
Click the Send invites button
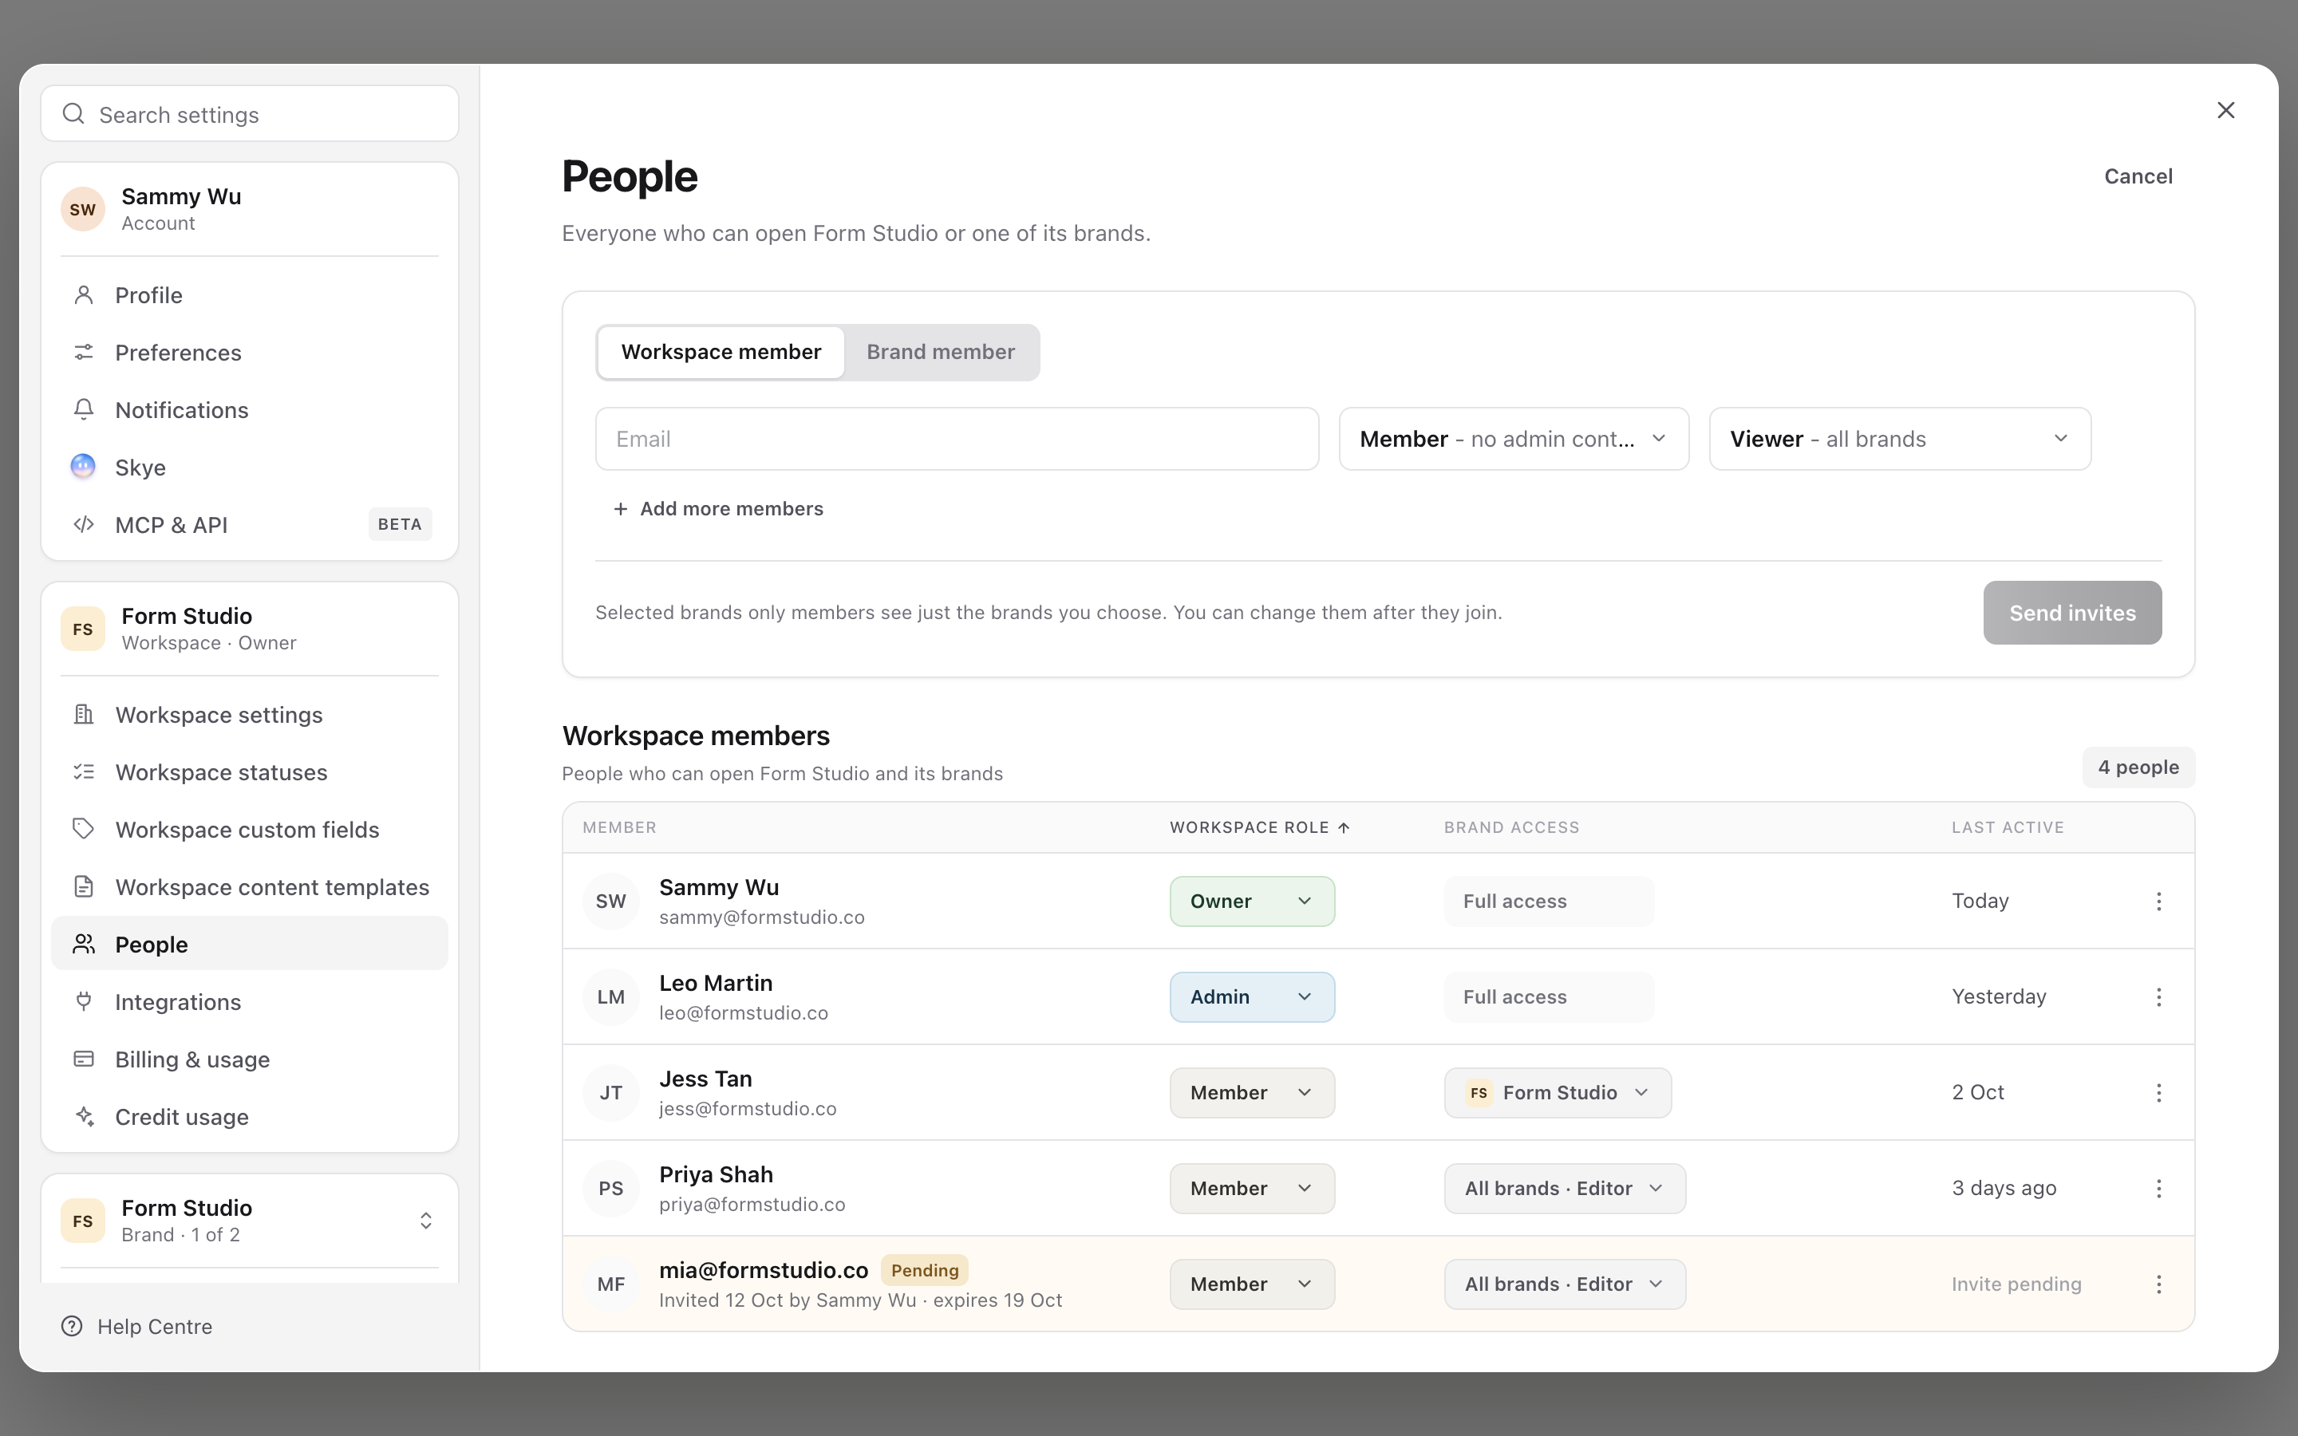tap(2072, 613)
